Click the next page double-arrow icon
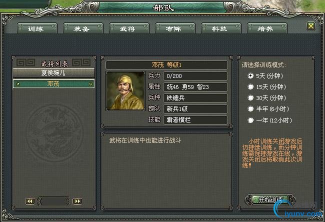 tap(77, 201)
